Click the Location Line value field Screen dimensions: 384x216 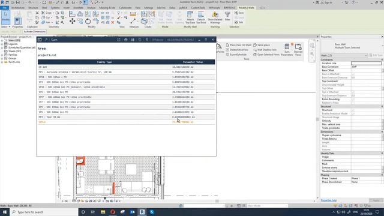coord(366,63)
